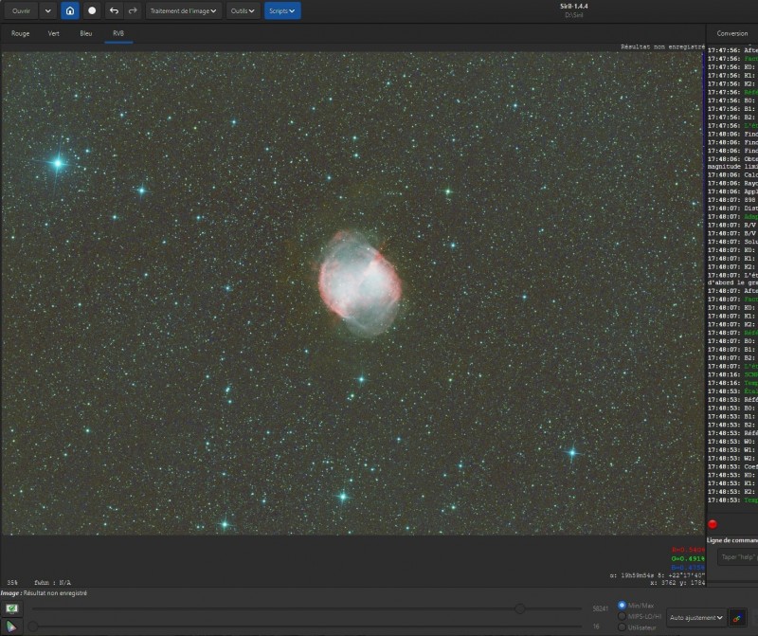Screen dimensions: 758x636
Task: Open the Scripts dropdown menu
Action: point(282,10)
